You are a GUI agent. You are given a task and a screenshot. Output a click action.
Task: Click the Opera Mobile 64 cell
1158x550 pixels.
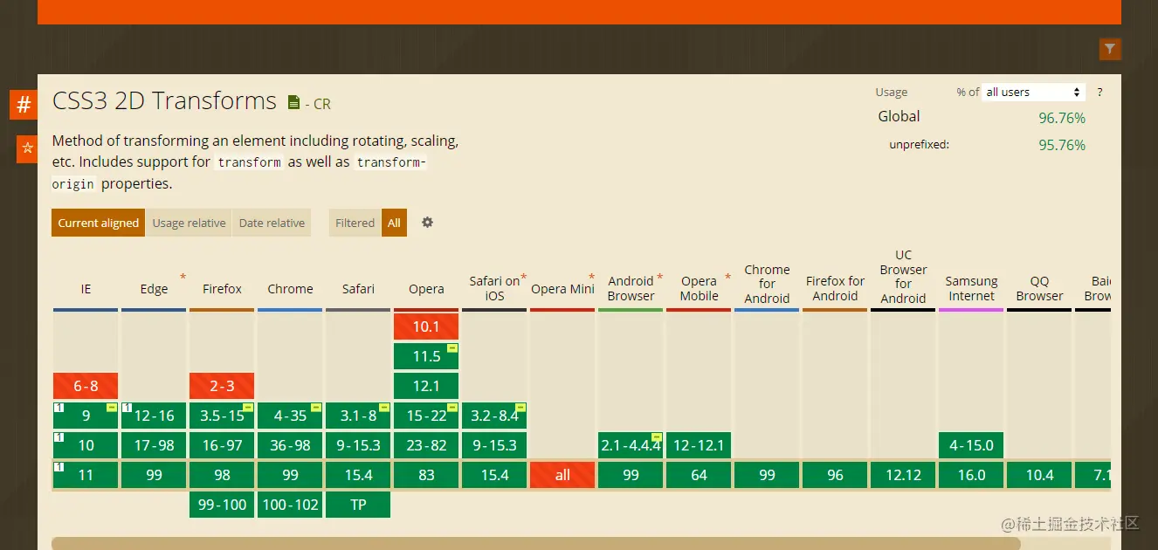[699, 475]
